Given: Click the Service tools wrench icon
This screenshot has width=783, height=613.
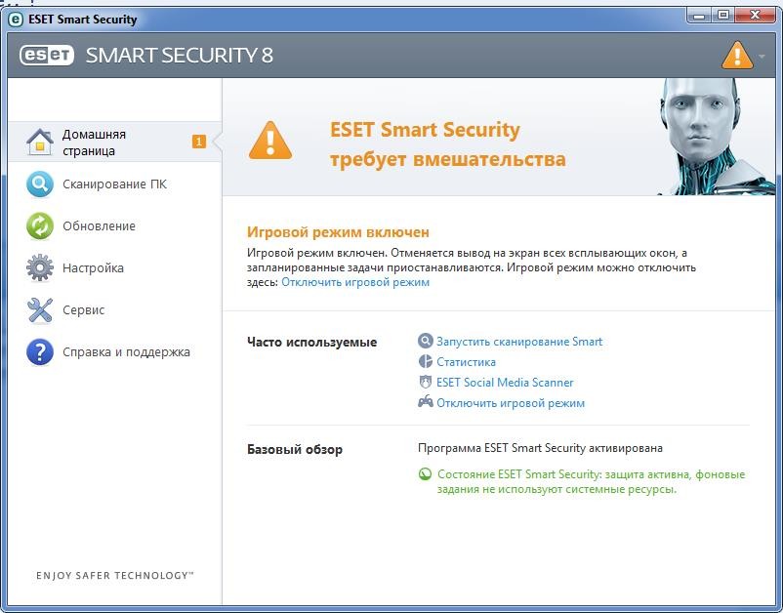Looking at the screenshot, I should click(x=39, y=310).
